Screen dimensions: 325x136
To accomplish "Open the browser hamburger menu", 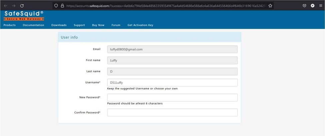I will pyautogui.click(x=321, y=6).
